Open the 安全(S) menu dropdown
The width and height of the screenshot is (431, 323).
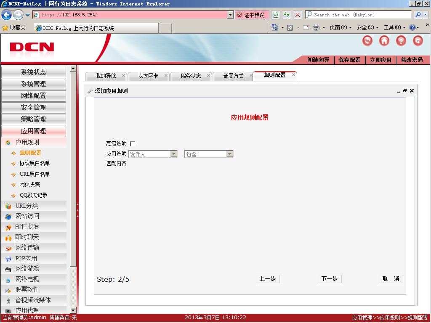(367, 27)
